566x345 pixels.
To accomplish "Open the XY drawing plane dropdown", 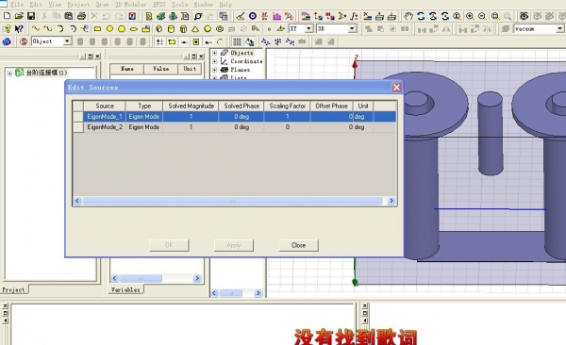I will tap(309, 29).
